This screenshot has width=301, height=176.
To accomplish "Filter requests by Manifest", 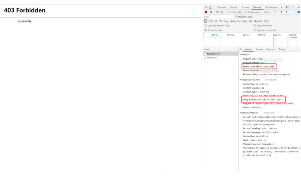I will (x=258, y=21).
